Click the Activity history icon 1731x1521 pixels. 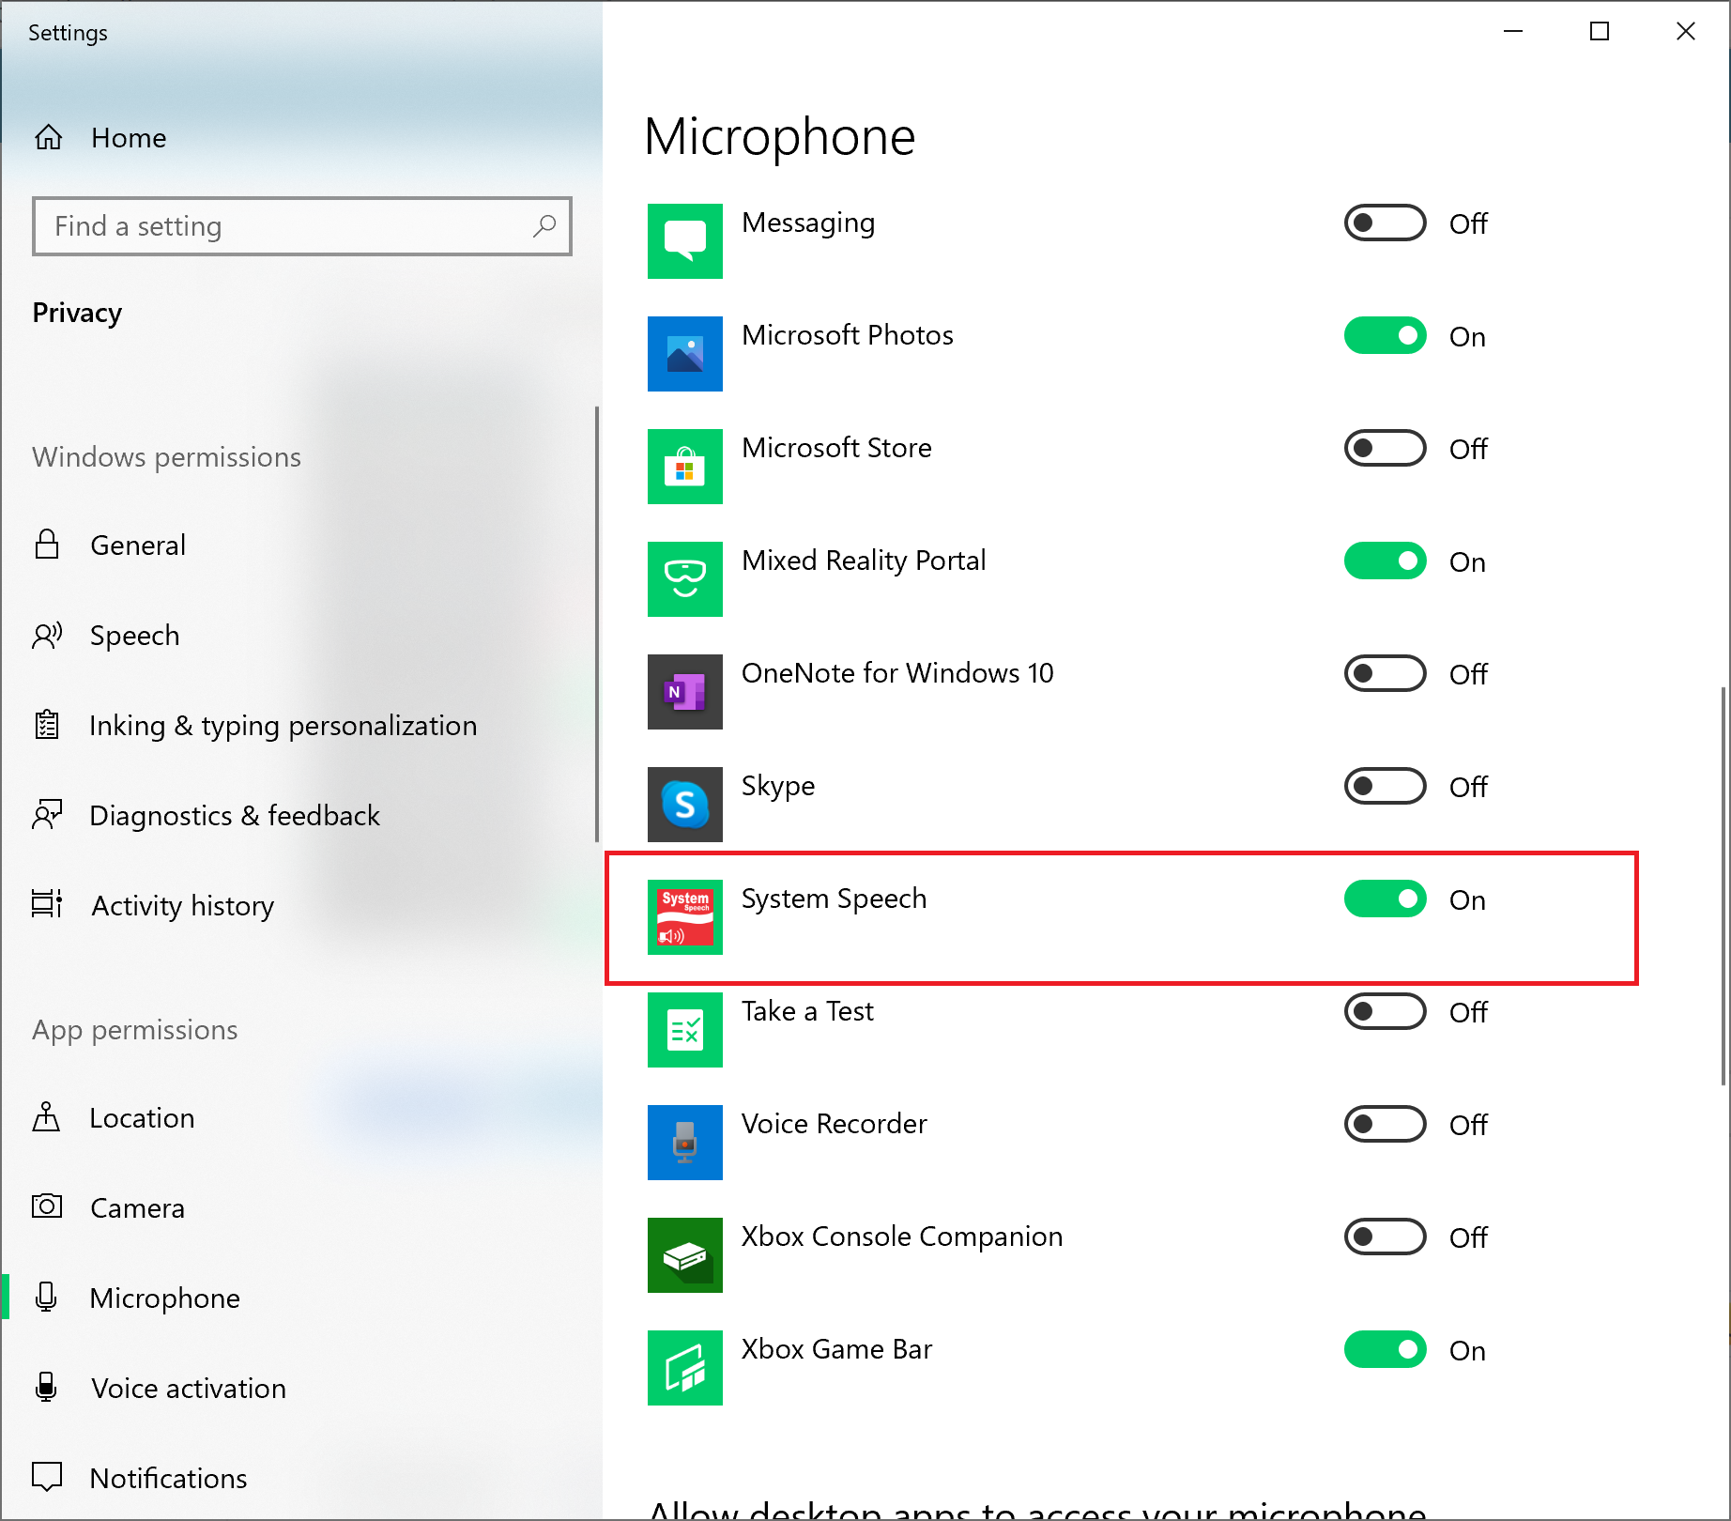pyautogui.click(x=47, y=904)
